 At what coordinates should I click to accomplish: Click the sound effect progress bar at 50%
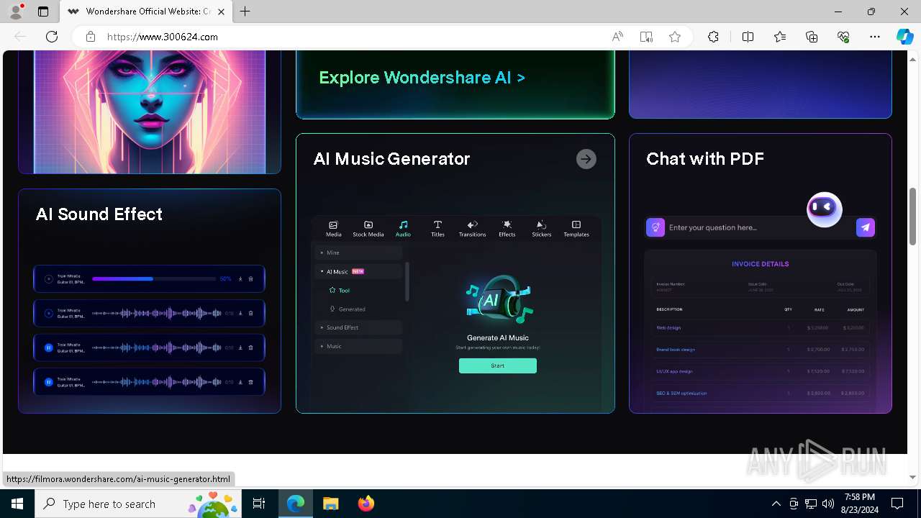[x=154, y=278]
